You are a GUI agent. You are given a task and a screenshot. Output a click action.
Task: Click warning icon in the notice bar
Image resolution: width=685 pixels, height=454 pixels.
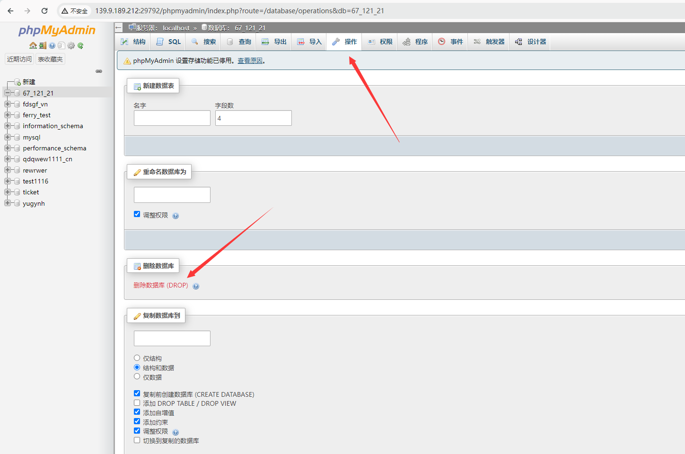point(127,61)
